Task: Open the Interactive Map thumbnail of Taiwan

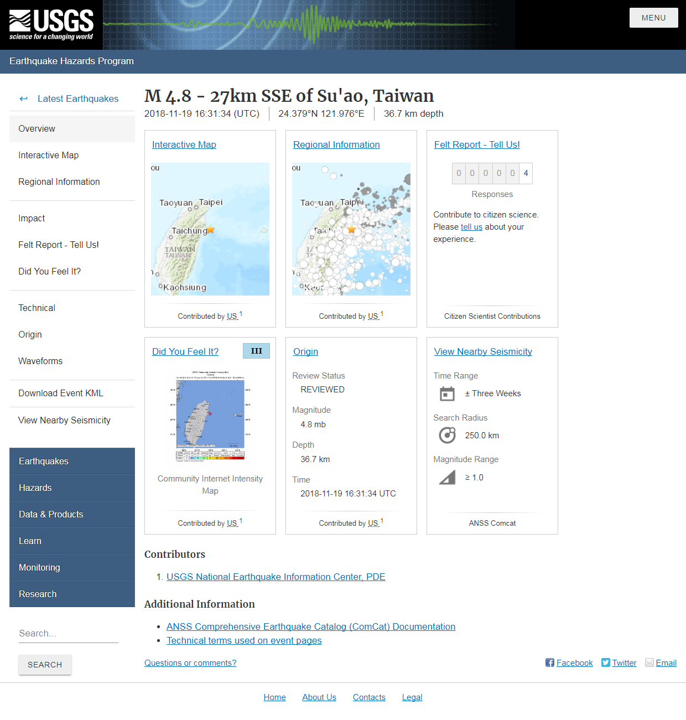Action: pyautogui.click(x=210, y=229)
